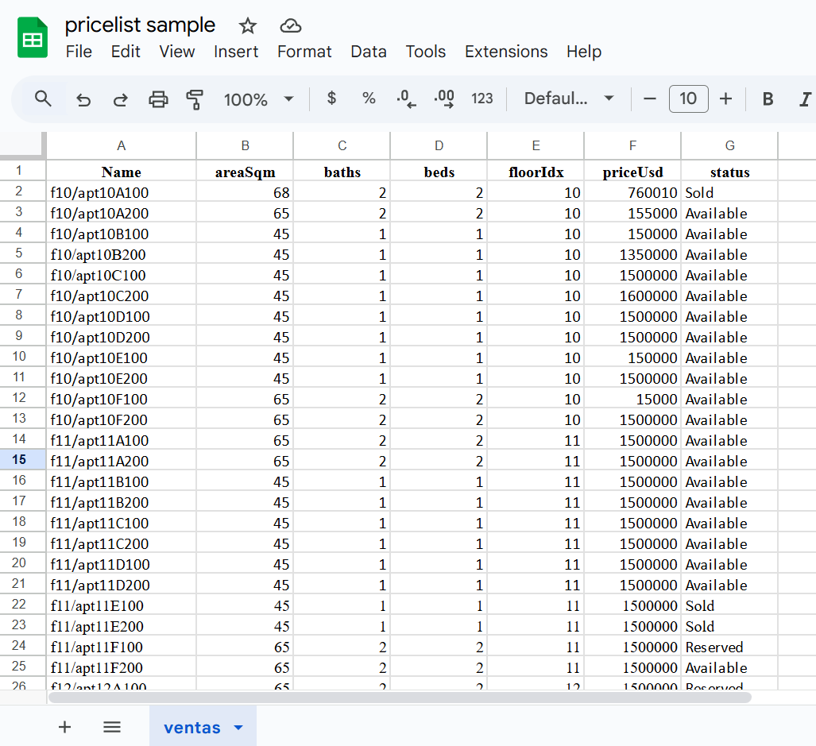Decrease decimal places

point(407,99)
